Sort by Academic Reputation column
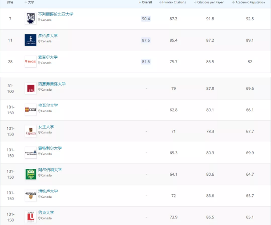 click(x=249, y=2)
